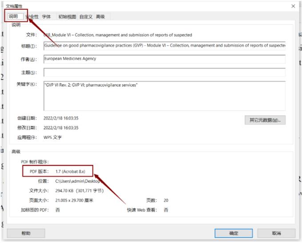The height and width of the screenshot is (243, 302).
Task: Click the empty 主题 input field
Action: (164, 72)
